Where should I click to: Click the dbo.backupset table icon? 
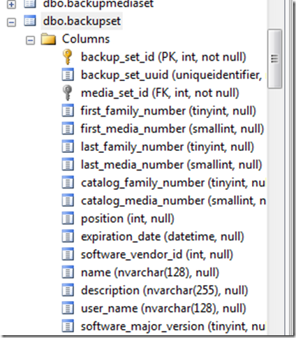(x=30, y=21)
